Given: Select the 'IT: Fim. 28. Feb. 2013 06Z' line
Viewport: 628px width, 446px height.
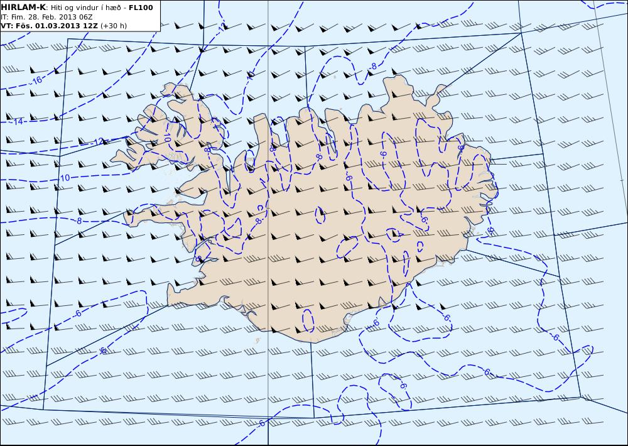Looking at the screenshot, I should click(x=47, y=17).
